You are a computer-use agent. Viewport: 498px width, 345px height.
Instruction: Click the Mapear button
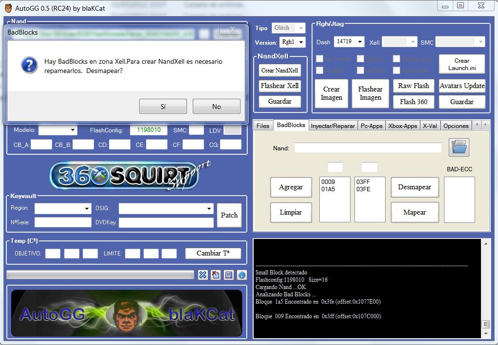coord(414,212)
